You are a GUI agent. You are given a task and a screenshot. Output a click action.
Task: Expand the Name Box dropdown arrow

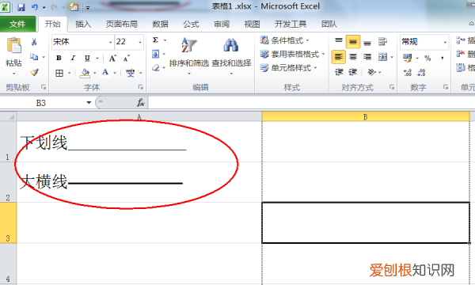coord(89,103)
